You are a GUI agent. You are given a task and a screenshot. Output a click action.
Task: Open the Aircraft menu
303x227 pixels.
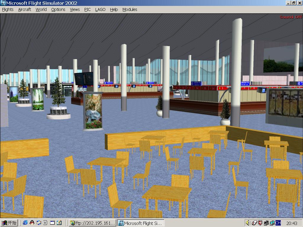[x=25, y=9]
